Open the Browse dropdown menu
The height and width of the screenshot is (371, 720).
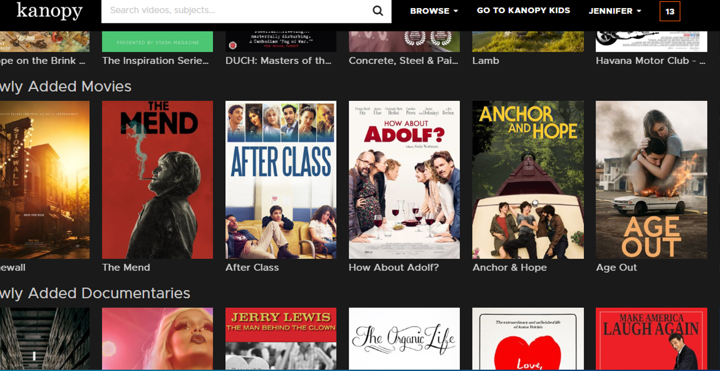click(x=434, y=11)
